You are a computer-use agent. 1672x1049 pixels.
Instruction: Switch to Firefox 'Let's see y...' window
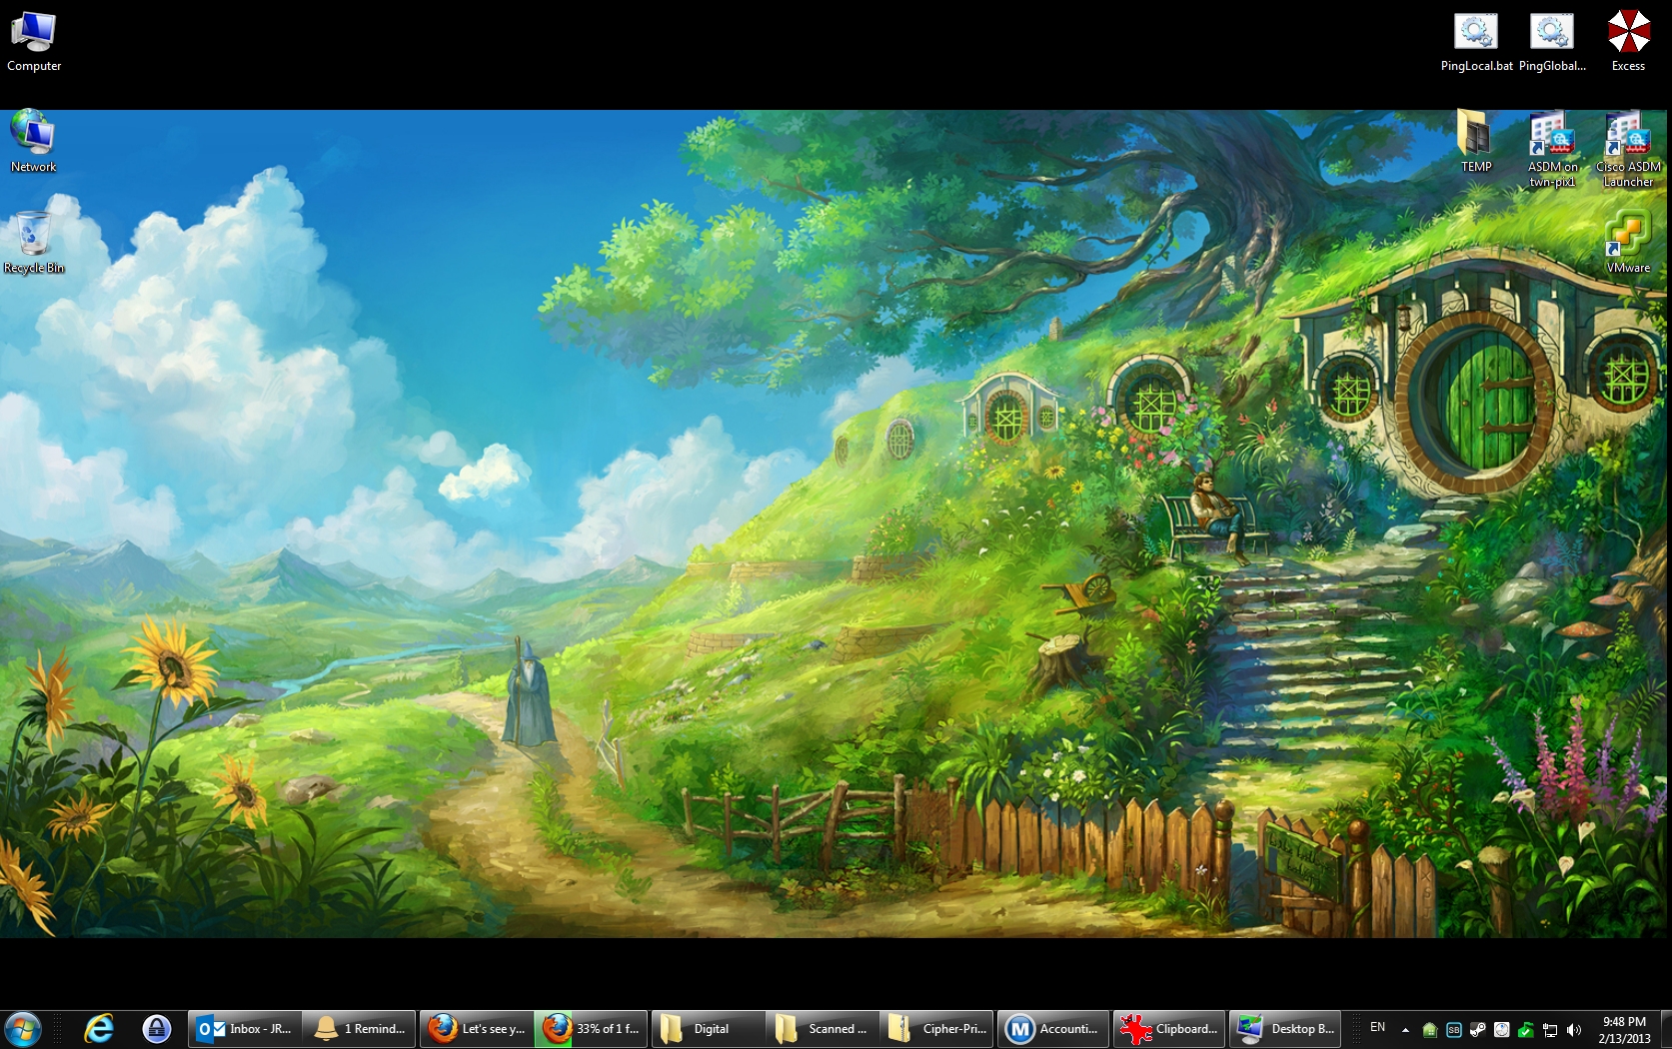[x=477, y=1029]
